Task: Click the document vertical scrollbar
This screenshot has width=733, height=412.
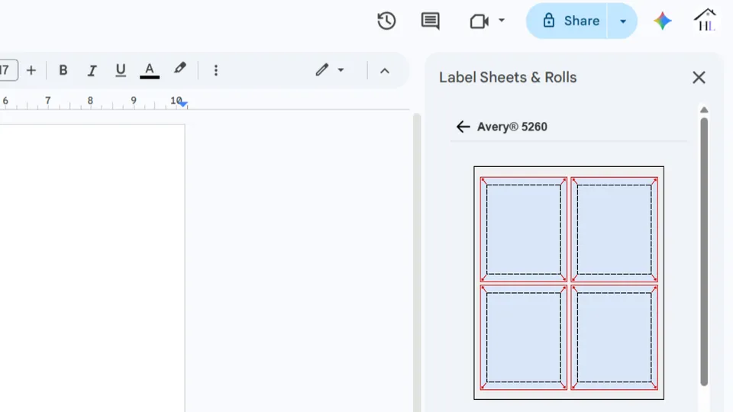Action: pyautogui.click(x=417, y=262)
